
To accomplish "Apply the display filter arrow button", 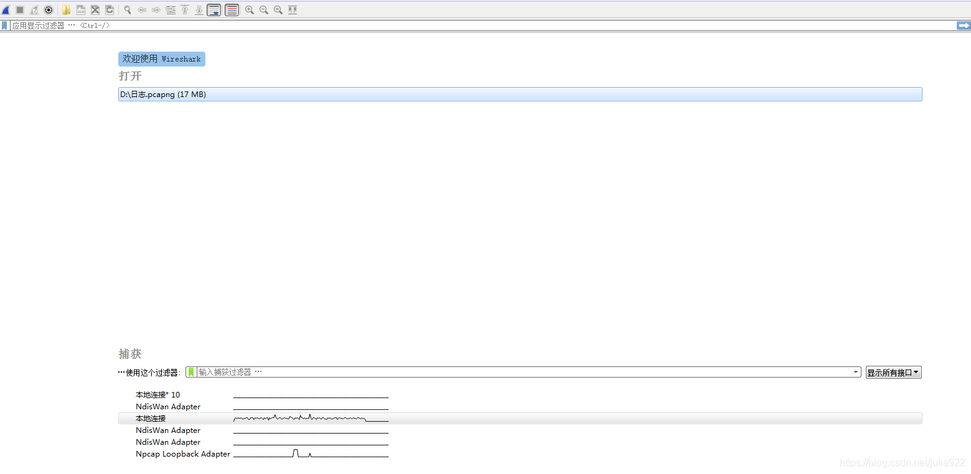I will point(964,26).
